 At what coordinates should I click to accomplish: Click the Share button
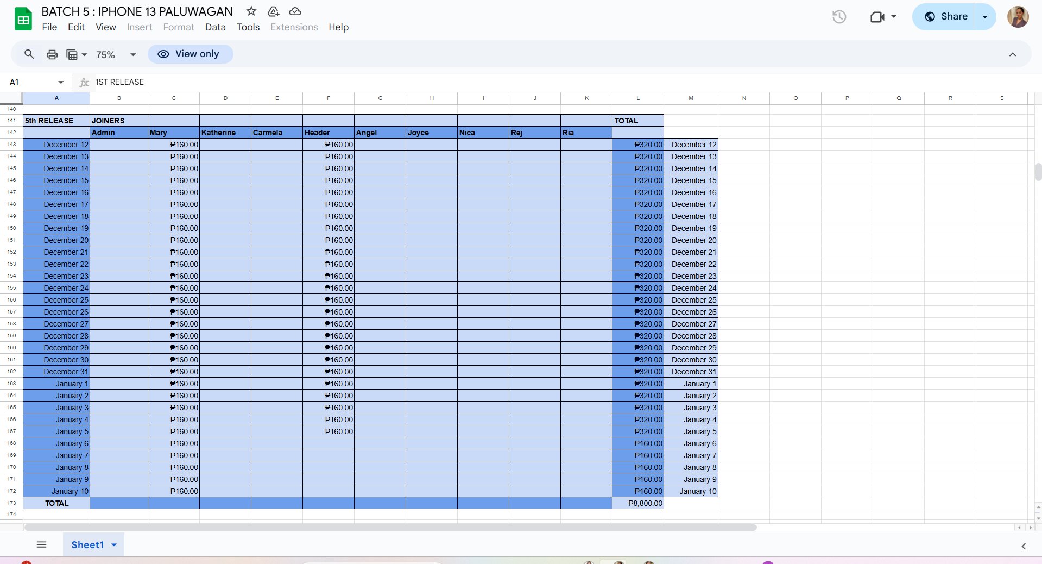point(944,17)
